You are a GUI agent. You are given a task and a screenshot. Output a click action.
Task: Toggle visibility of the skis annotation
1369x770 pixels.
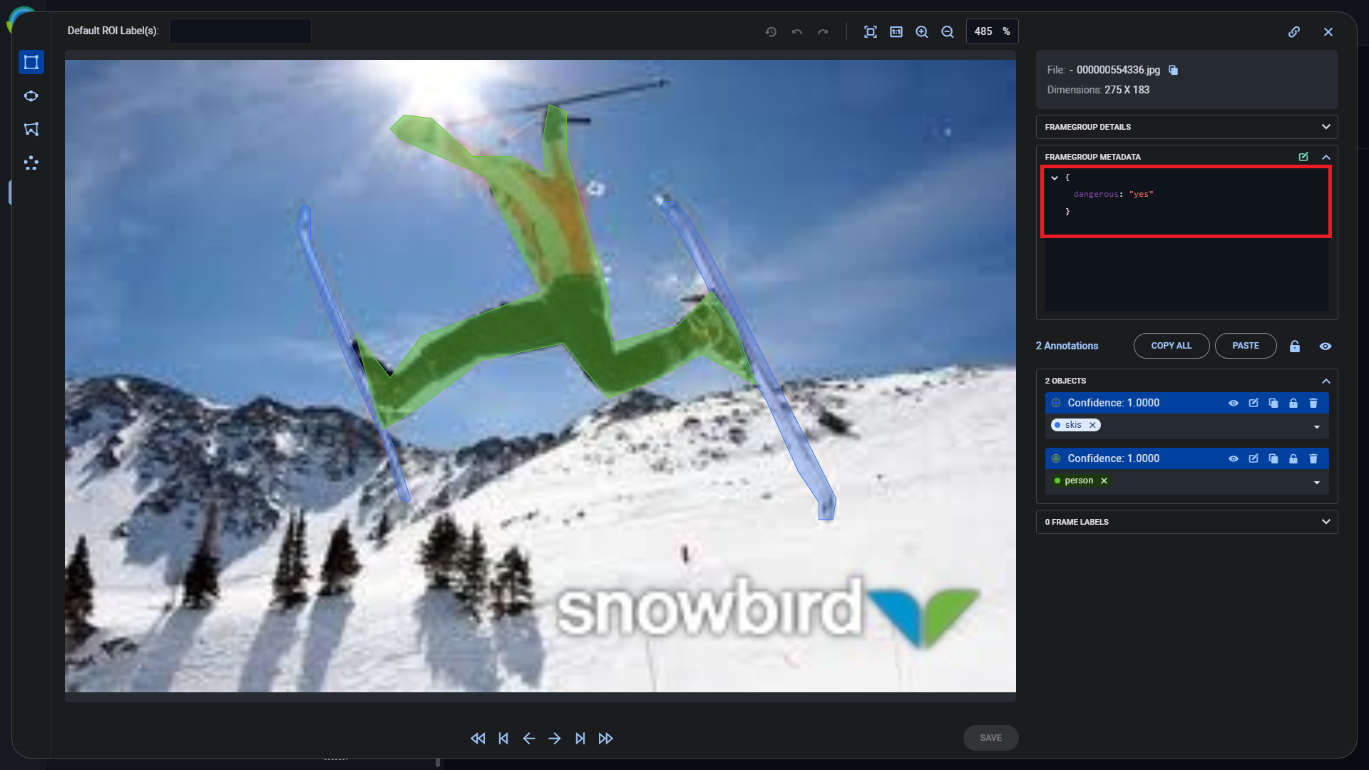pyautogui.click(x=1234, y=403)
